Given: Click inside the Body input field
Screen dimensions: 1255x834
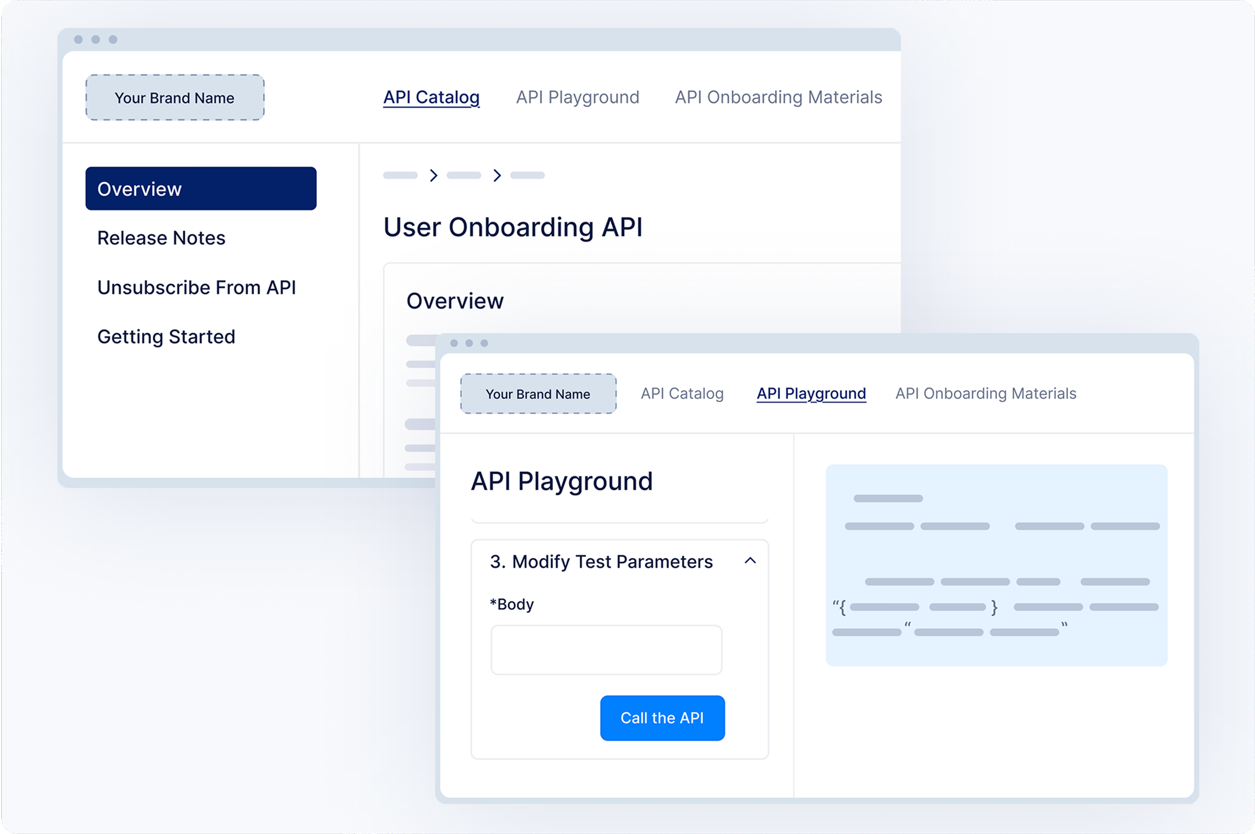Looking at the screenshot, I should pyautogui.click(x=606, y=650).
